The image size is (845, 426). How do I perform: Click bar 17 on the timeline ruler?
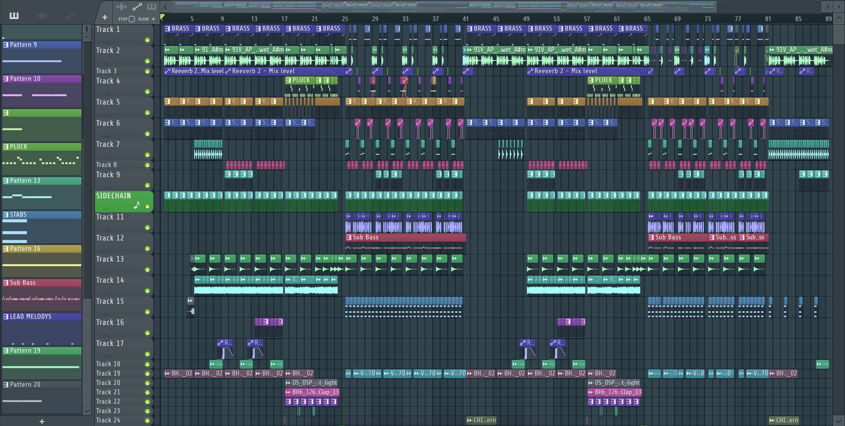[284, 19]
